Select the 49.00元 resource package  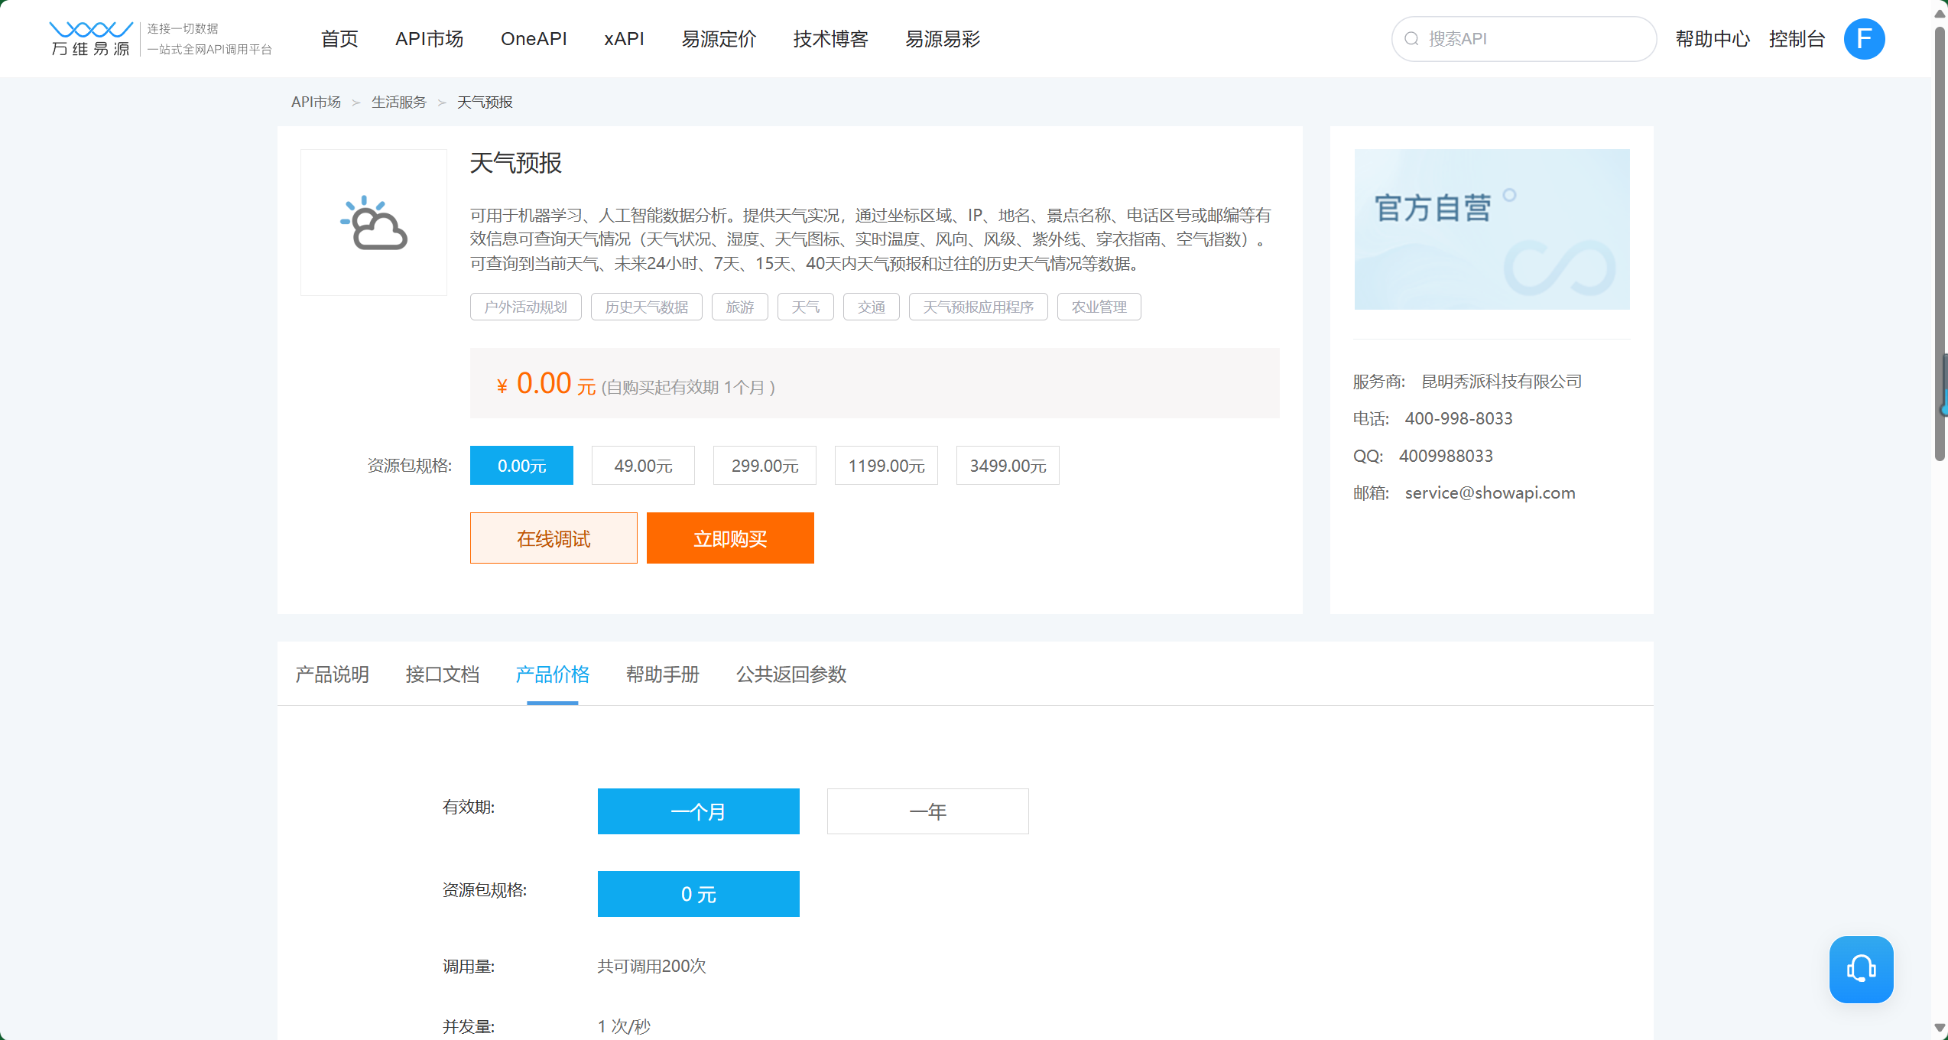[x=642, y=465]
